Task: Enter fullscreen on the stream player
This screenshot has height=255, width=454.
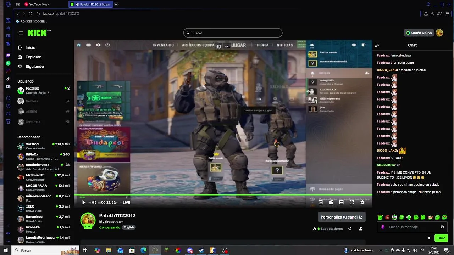Action: [352, 203]
